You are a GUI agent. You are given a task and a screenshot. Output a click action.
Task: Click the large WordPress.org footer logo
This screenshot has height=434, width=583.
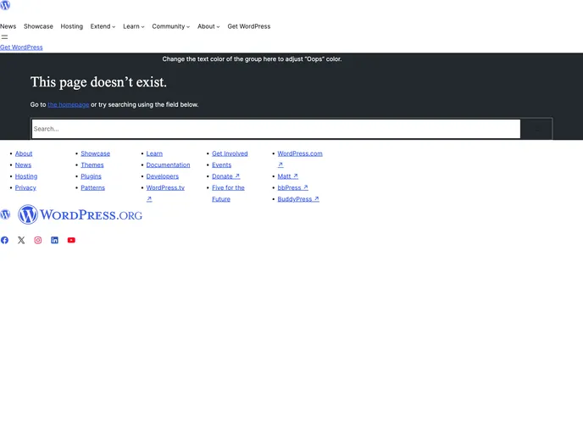coord(80,214)
